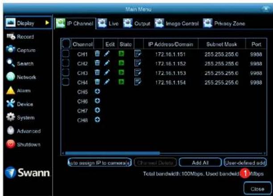Open the Image Control tab

coord(177,24)
